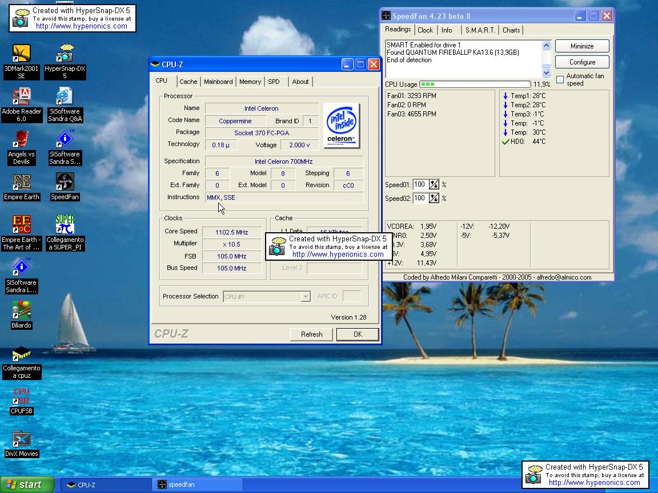Image resolution: width=658 pixels, height=493 pixels.
Task: Click the Configure button in SpeedFan
Action: [x=582, y=62]
